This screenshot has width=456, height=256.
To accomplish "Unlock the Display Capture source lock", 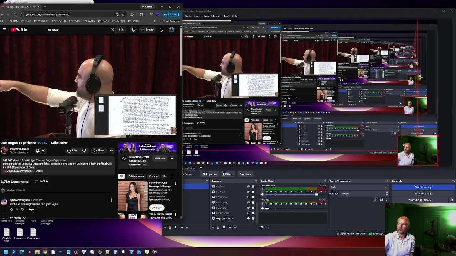I will pos(253,218).
